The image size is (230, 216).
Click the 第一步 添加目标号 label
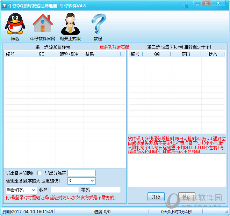click(53, 47)
